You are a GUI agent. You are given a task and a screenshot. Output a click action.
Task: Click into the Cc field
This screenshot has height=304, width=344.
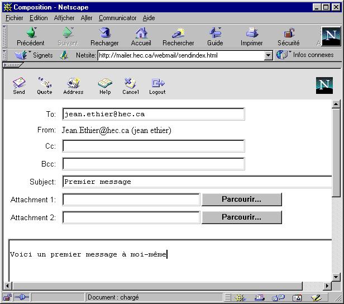click(154, 146)
